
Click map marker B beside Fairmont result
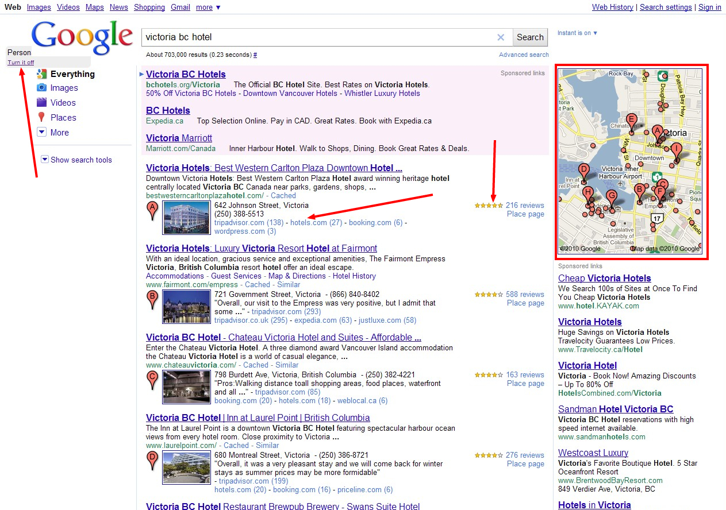(x=152, y=299)
